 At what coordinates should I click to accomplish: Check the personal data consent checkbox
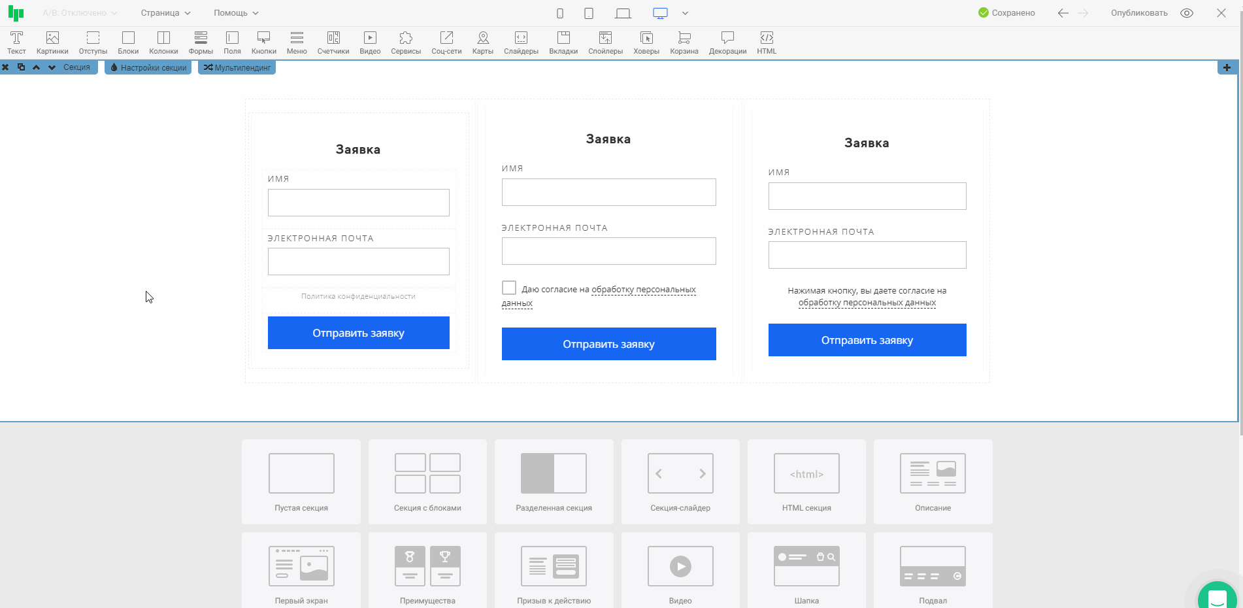[x=509, y=288]
